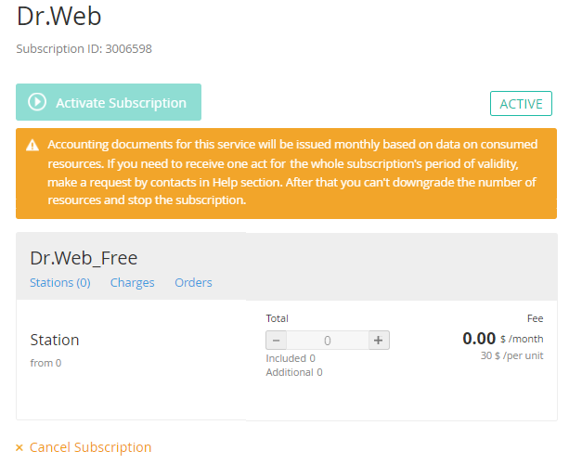Image resolution: width=569 pixels, height=464 pixels.
Task: Select the Dr.Web_Free plan heading
Action: click(x=84, y=258)
